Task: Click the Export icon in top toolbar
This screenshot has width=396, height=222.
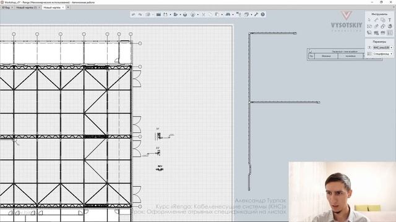Action: [176, 14]
